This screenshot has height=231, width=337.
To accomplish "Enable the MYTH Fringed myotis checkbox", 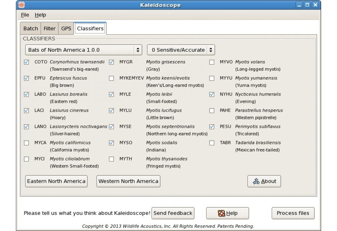I will click(112, 159).
